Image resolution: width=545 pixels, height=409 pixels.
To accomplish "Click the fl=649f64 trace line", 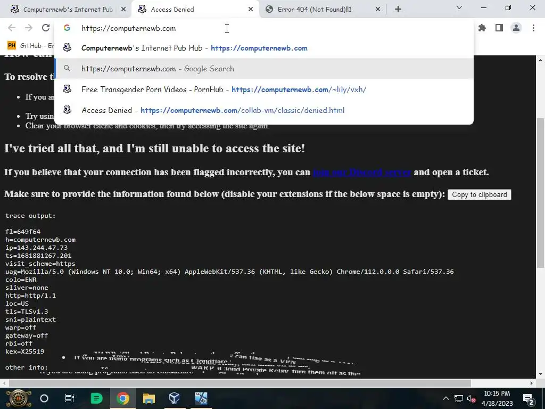I will pos(23,232).
